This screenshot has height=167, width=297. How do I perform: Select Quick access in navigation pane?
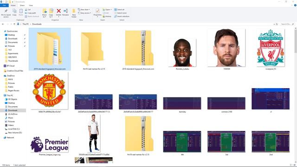[11, 31]
